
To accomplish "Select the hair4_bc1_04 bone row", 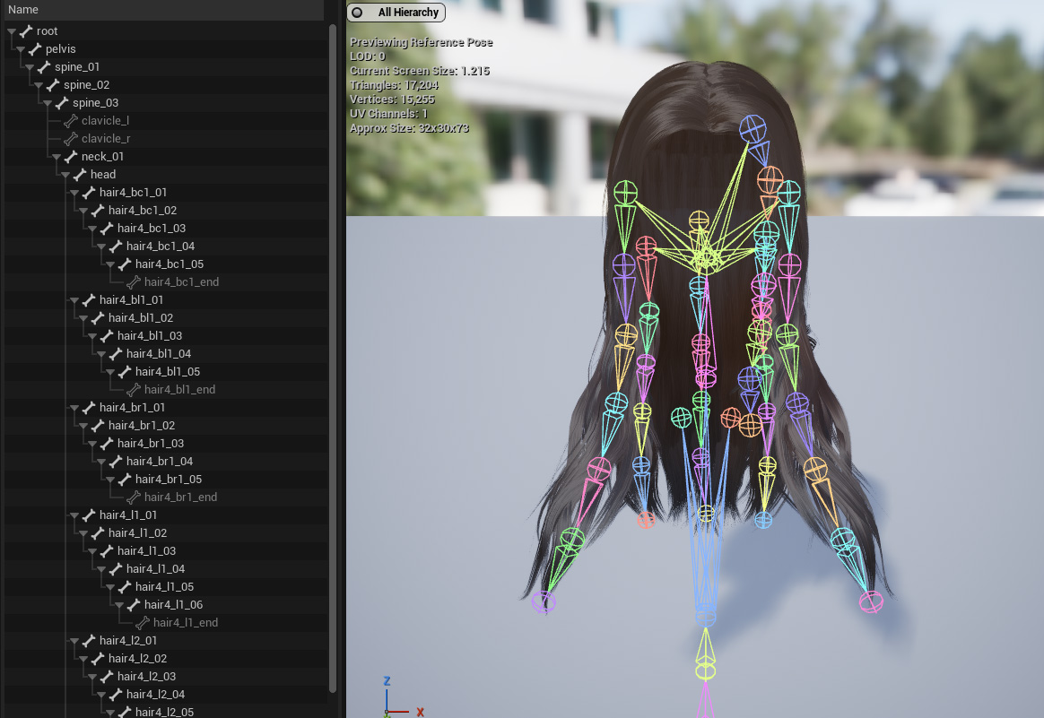I will click(165, 247).
